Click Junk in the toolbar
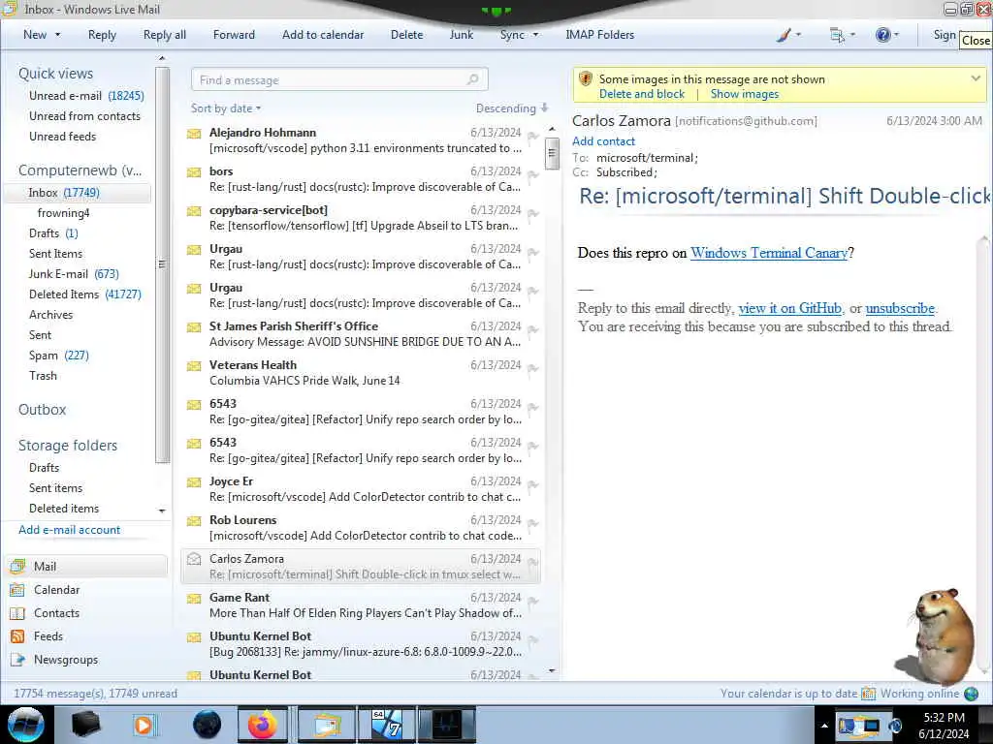Image resolution: width=993 pixels, height=744 pixels. [461, 35]
